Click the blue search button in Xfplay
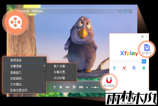Screen dimensions: 158x106 click(x=144, y=61)
